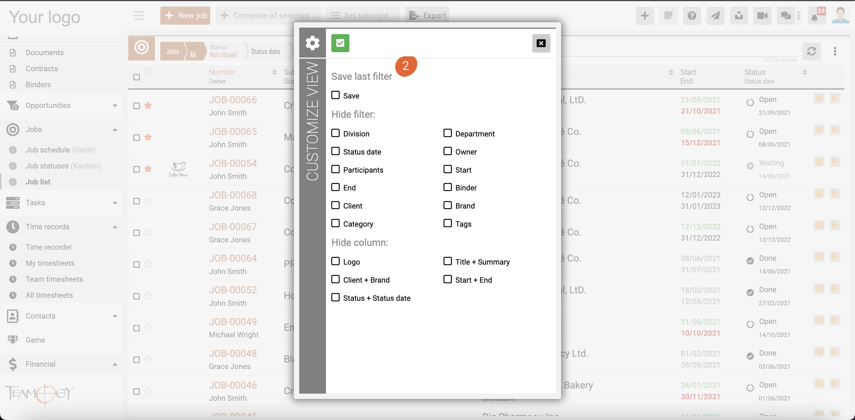Open the help question mark icon

692,16
